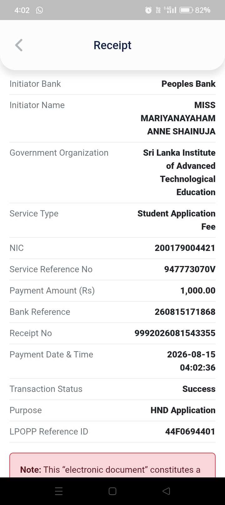Select the Receipt page title
The height and width of the screenshot is (505, 225).
coord(112,45)
